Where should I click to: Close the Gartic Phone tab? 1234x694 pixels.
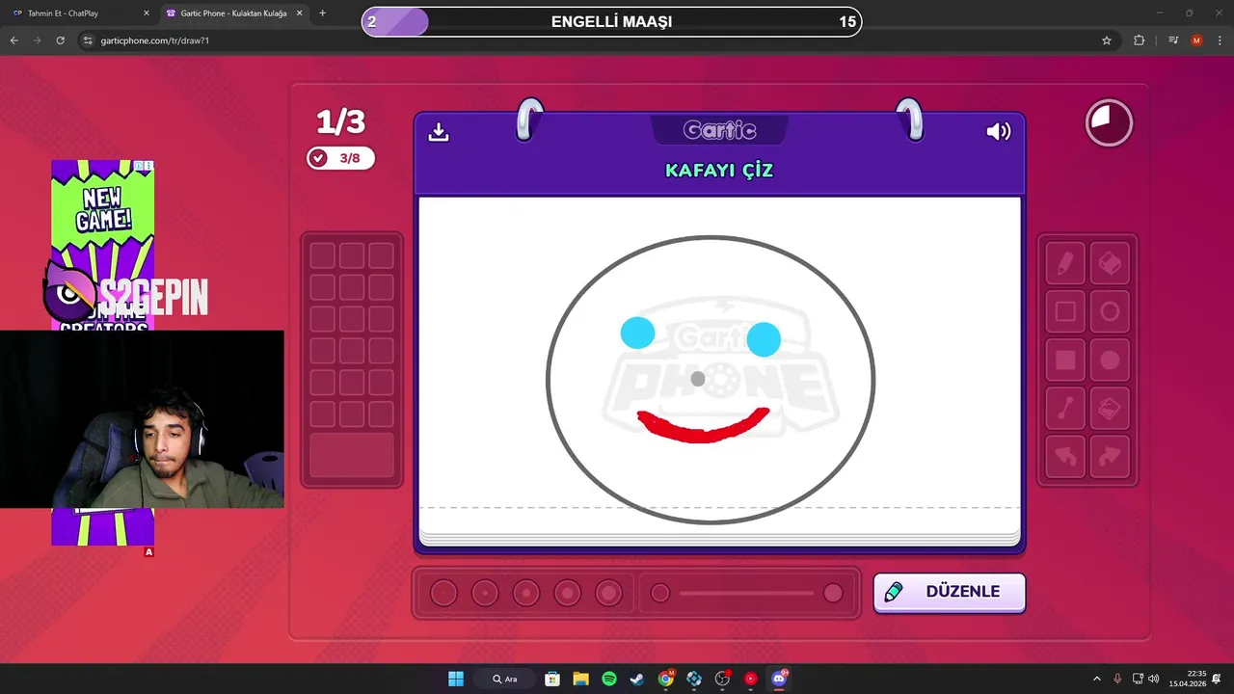(299, 13)
